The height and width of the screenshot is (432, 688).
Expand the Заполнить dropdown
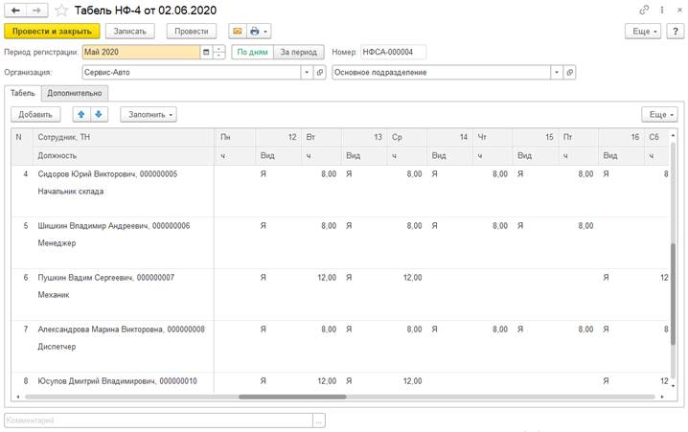pos(149,115)
